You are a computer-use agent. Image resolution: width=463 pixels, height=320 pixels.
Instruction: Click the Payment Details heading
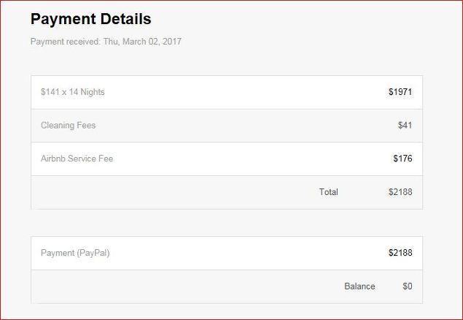90,19
